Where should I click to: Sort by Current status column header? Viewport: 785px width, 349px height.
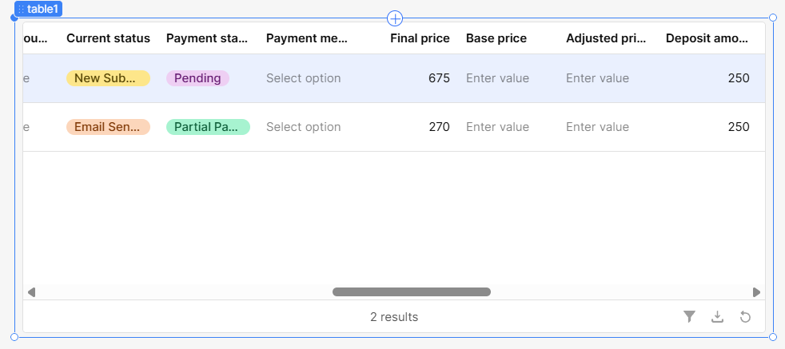(x=108, y=38)
